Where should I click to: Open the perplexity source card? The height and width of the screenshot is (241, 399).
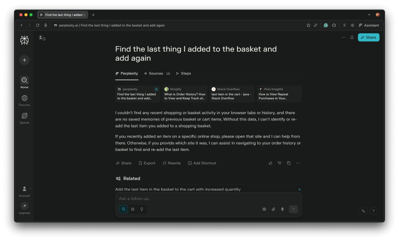click(x=138, y=94)
